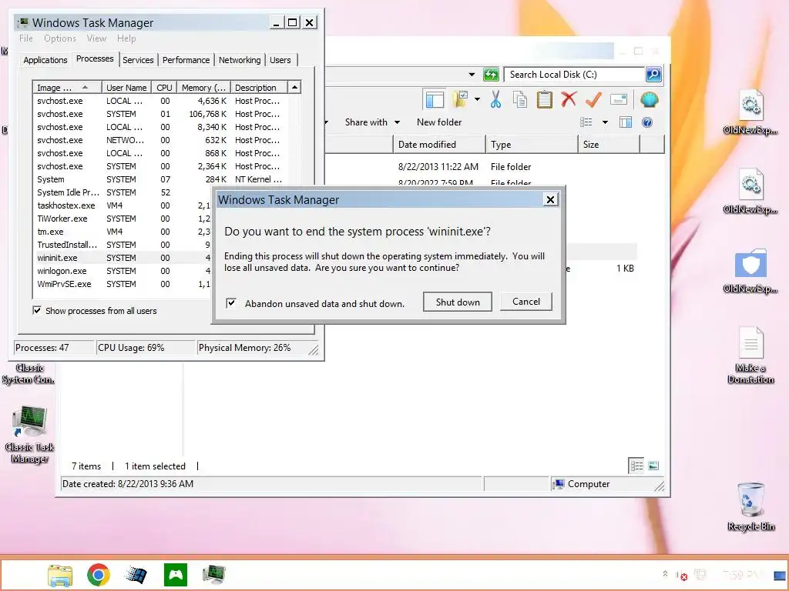This screenshot has width=789, height=591.
Task: Select the System Idle Process row
Action: pos(123,192)
